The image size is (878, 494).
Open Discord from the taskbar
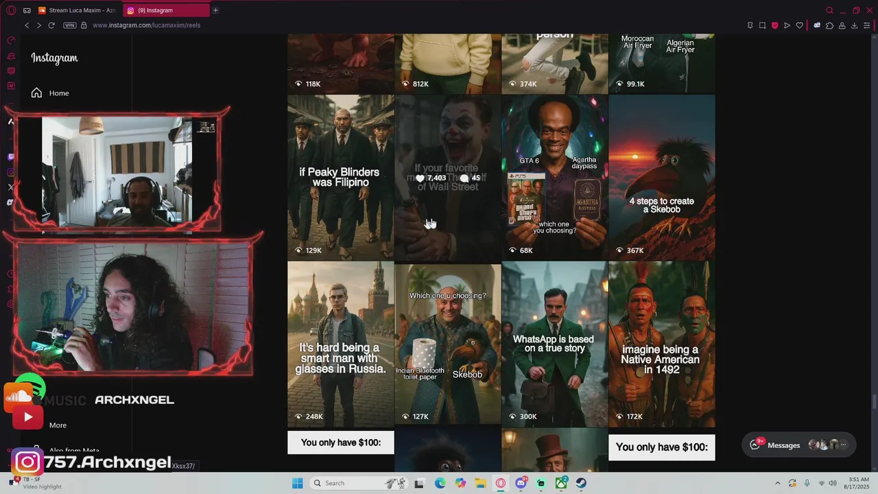(521, 483)
